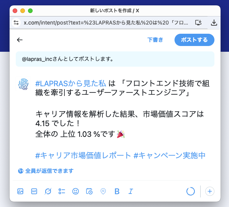Open the GIF picker
Screen dimensions: 229x207
coord(34,191)
